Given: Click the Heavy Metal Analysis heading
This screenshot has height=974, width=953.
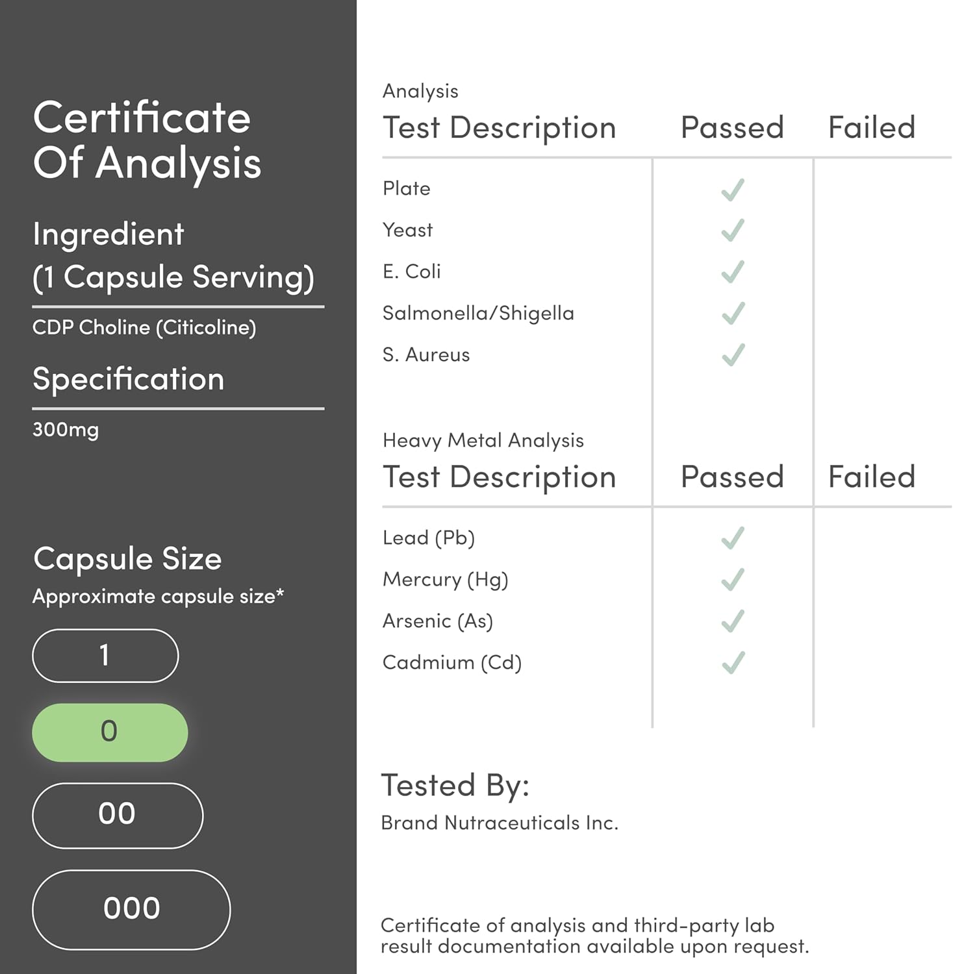Looking at the screenshot, I should (483, 440).
